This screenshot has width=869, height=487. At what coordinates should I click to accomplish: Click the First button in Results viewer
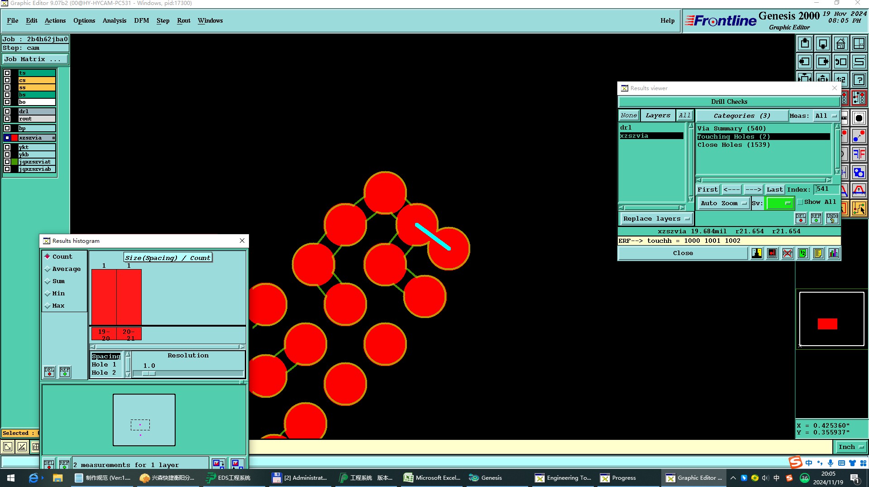coord(708,190)
